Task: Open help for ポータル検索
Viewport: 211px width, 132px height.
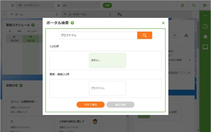Action: tap(72, 23)
